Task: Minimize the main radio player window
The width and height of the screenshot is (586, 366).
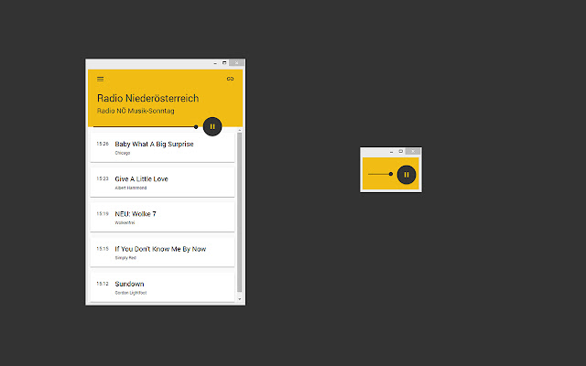Action: [x=215, y=63]
